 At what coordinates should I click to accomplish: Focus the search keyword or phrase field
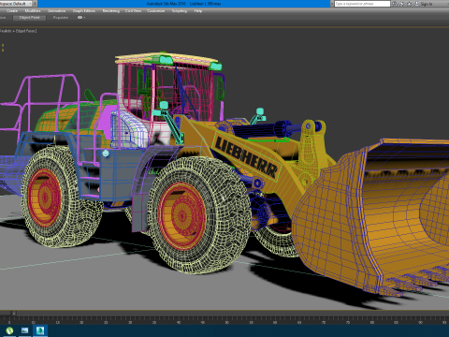pos(362,4)
